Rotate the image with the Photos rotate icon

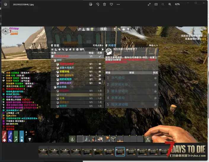[98, 4]
